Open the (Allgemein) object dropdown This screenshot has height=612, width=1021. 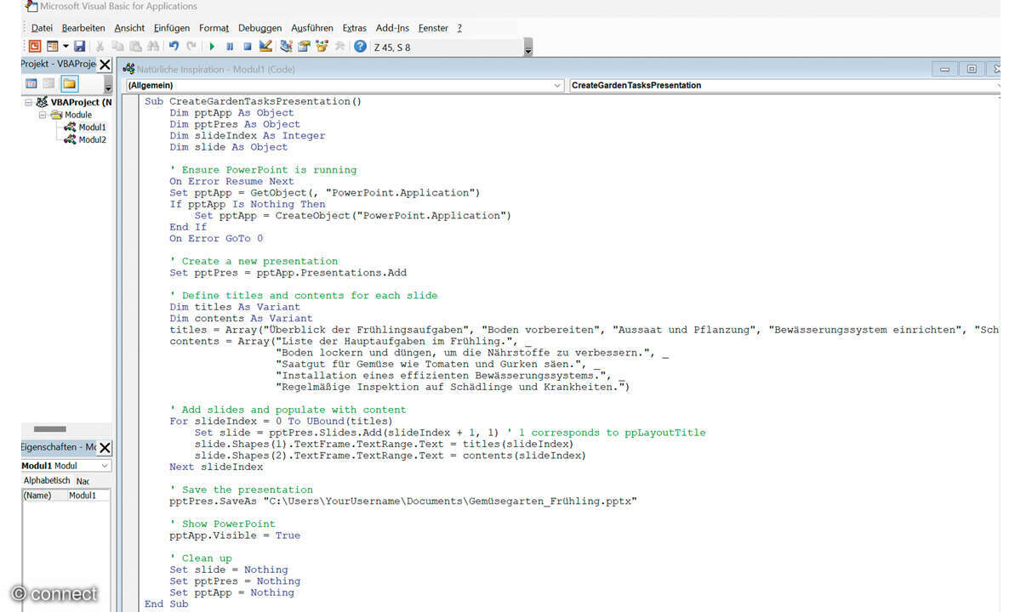[345, 85]
